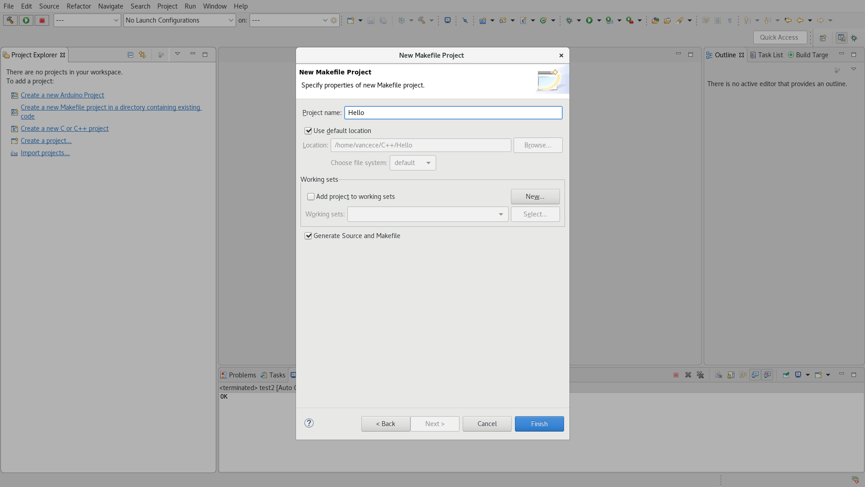Open the Refactor menu

(x=78, y=6)
